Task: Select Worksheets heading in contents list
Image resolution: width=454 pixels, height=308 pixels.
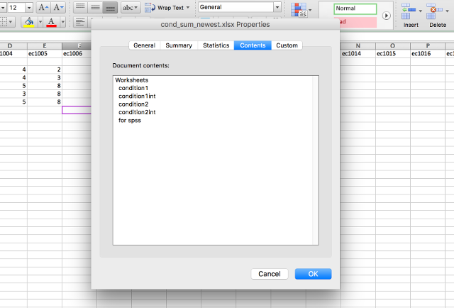Action: tap(132, 80)
